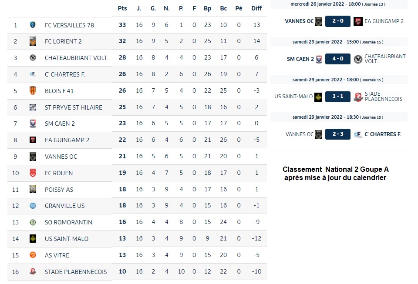Viewport: 418px width, 284px height.
Task: Select the Granville US blue logo
Action: (33, 205)
